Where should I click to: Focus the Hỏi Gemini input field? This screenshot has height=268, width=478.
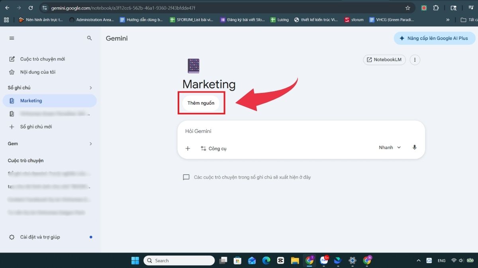coord(301,131)
